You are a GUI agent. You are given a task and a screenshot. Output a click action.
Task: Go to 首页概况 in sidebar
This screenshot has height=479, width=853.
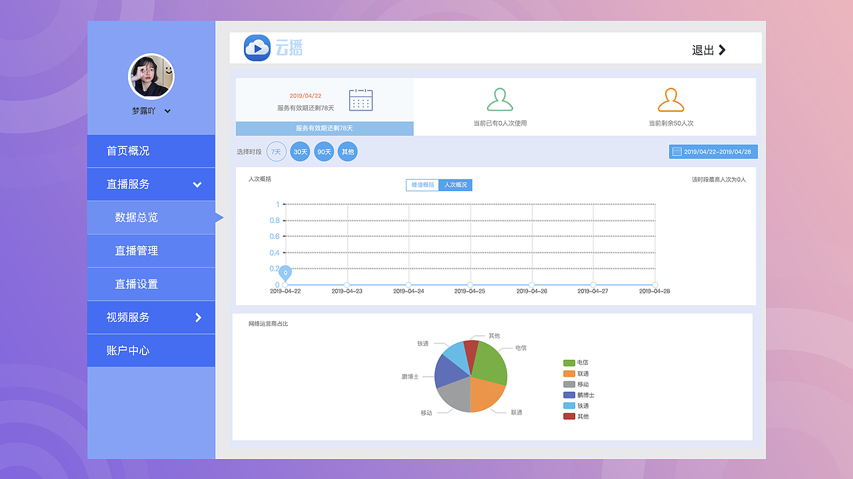point(151,151)
